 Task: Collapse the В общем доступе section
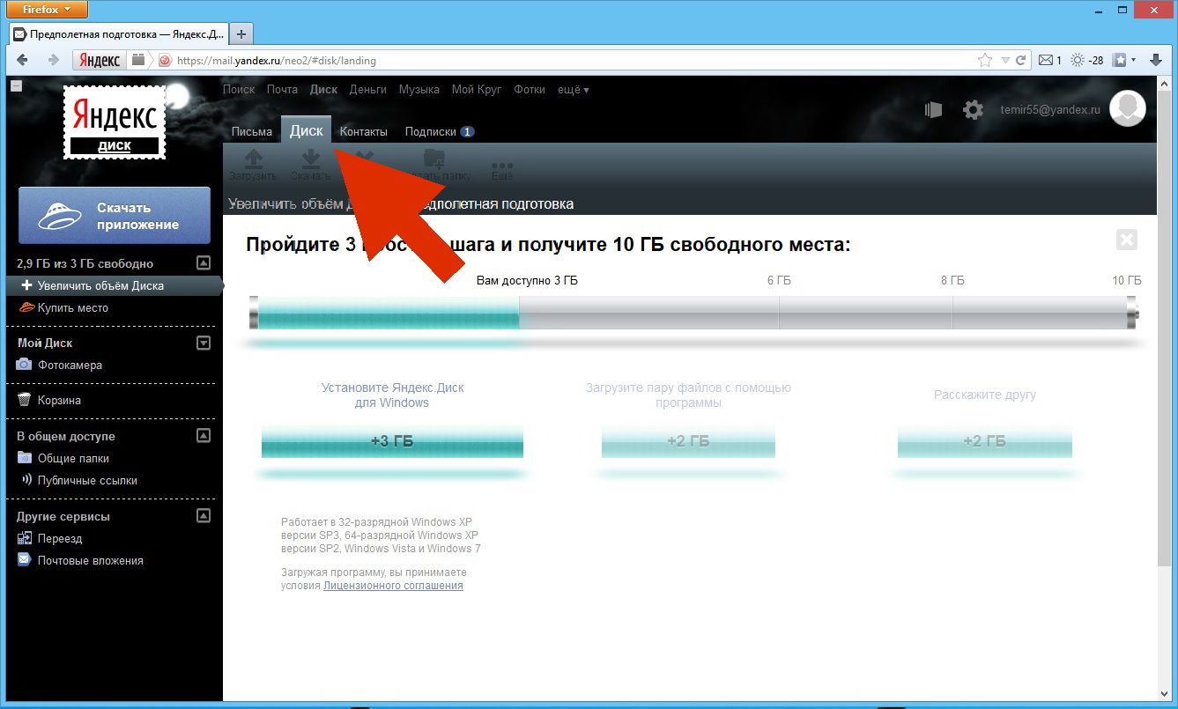click(x=204, y=435)
